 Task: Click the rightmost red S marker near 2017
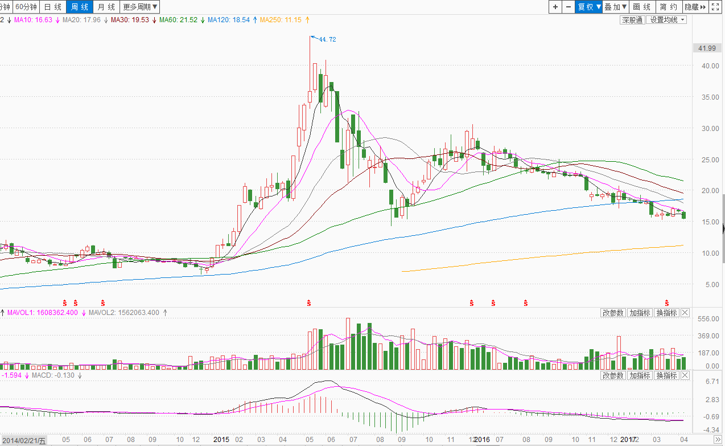tap(666, 302)
